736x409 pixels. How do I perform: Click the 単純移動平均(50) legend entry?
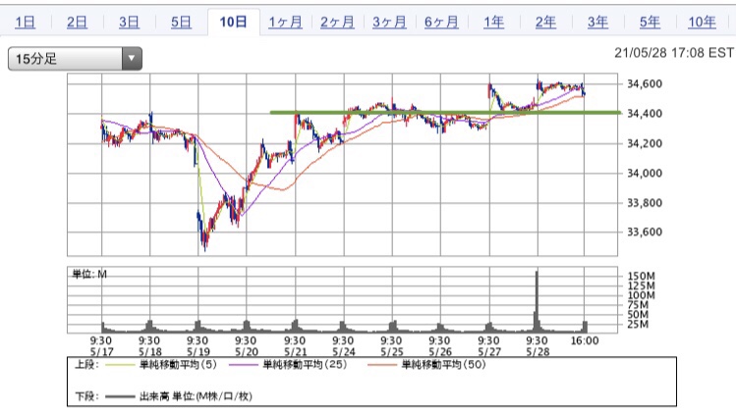(443, 365)
